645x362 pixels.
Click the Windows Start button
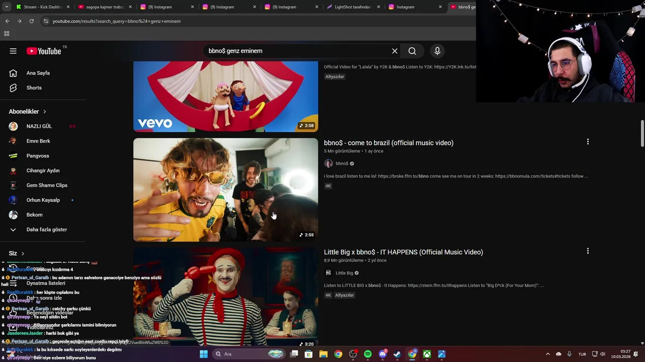click(204, 354)
